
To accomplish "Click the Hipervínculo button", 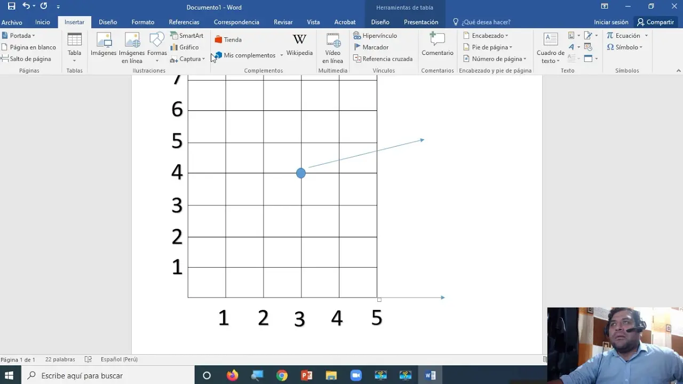I will click(x=375, y=36).
